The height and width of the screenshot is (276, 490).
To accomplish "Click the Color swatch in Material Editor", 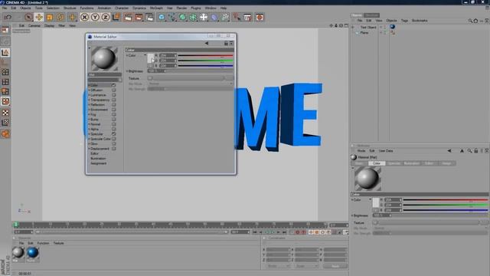I will [x=151, y=58].
